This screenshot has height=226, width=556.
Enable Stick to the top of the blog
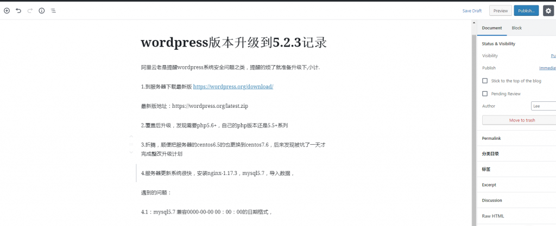[x=485, y=81]
